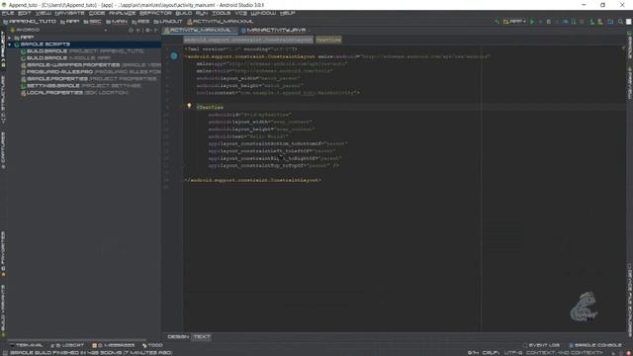The height and width of the screenshot is (356, 633).
Task: Open the Edit menu
Action: point(24,13)
